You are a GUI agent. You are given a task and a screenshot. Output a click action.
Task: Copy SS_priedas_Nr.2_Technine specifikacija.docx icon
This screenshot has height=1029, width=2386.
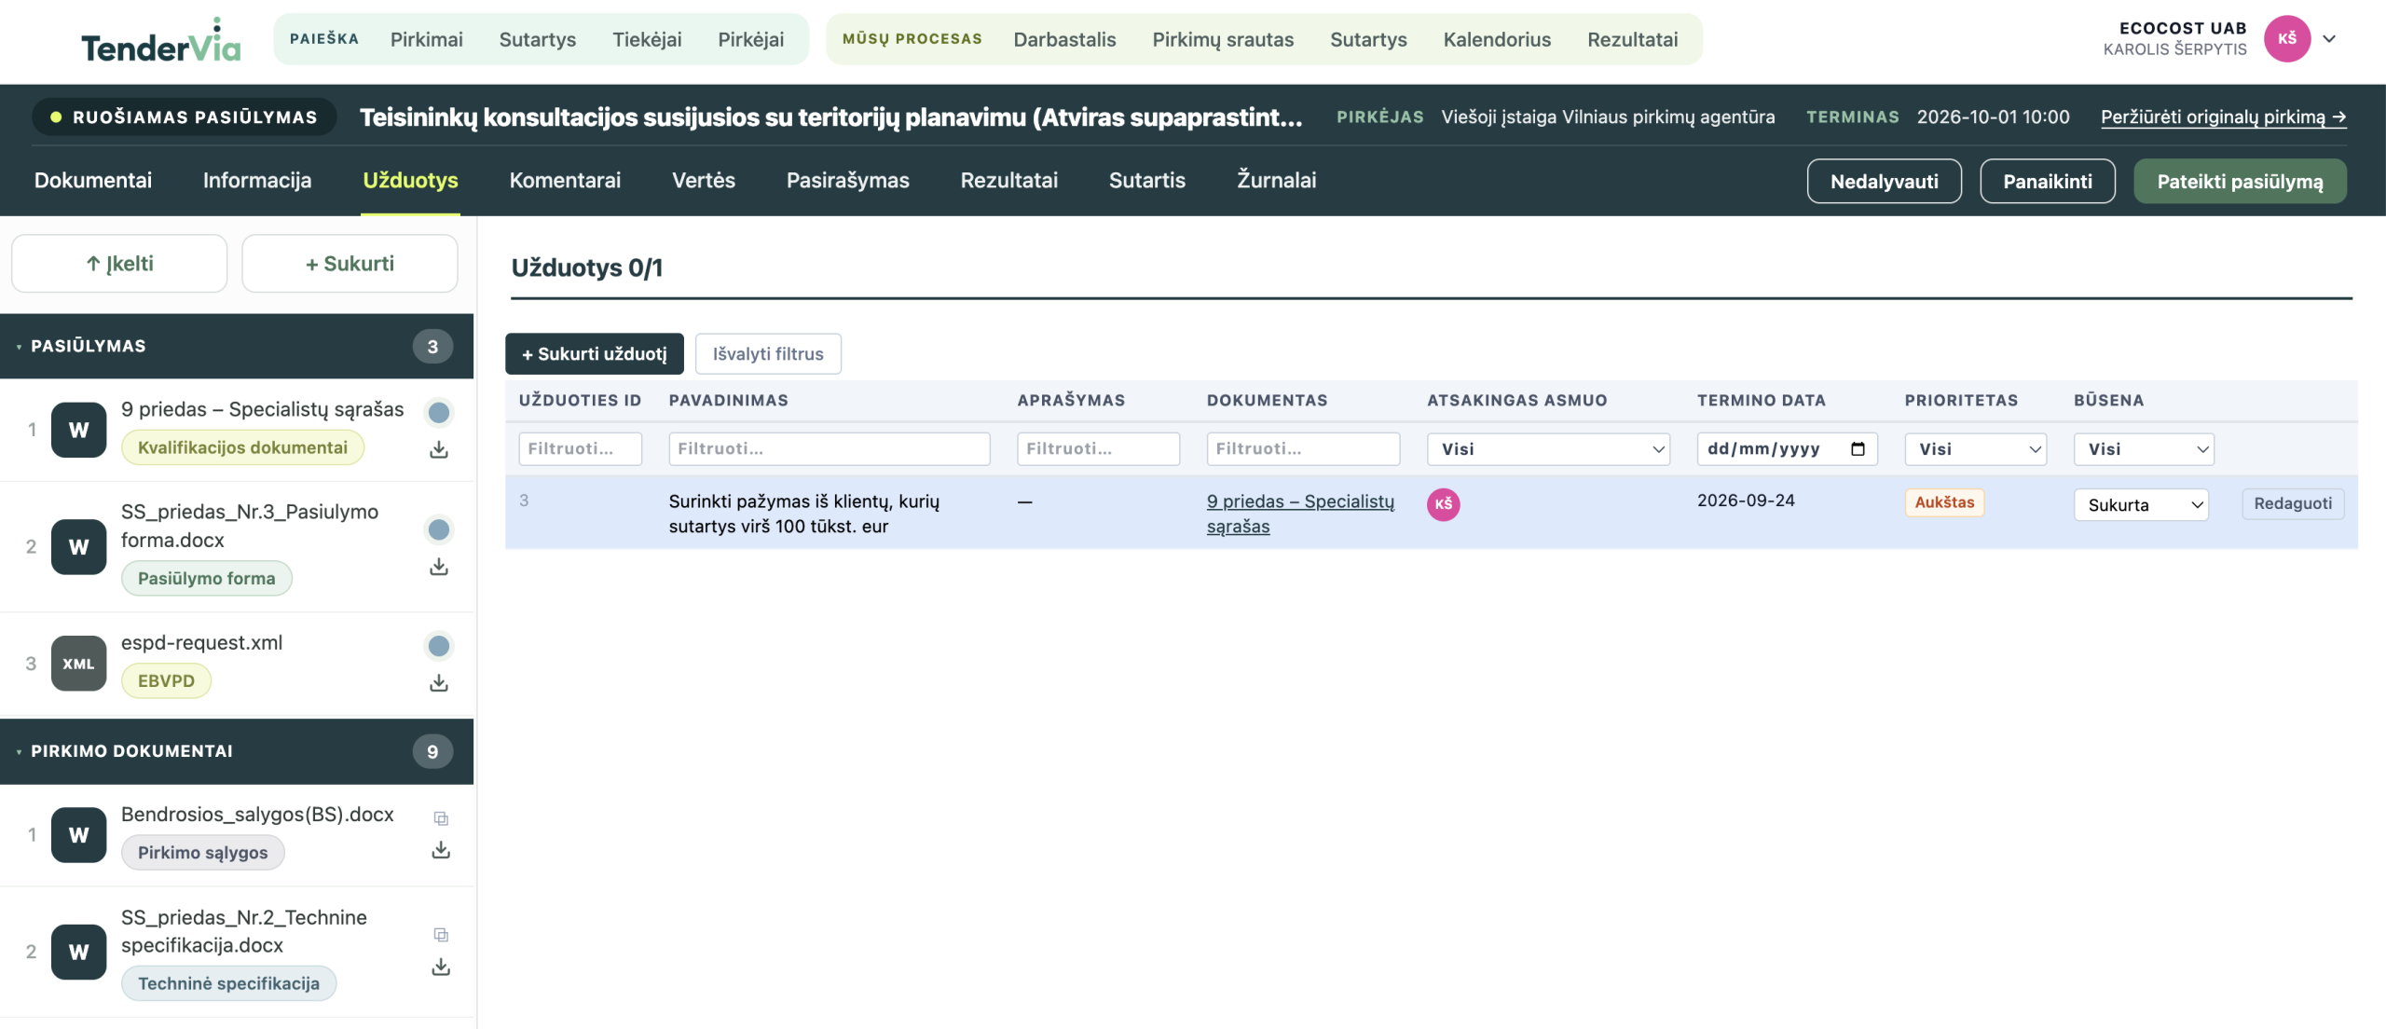click(x=441, y=935)
